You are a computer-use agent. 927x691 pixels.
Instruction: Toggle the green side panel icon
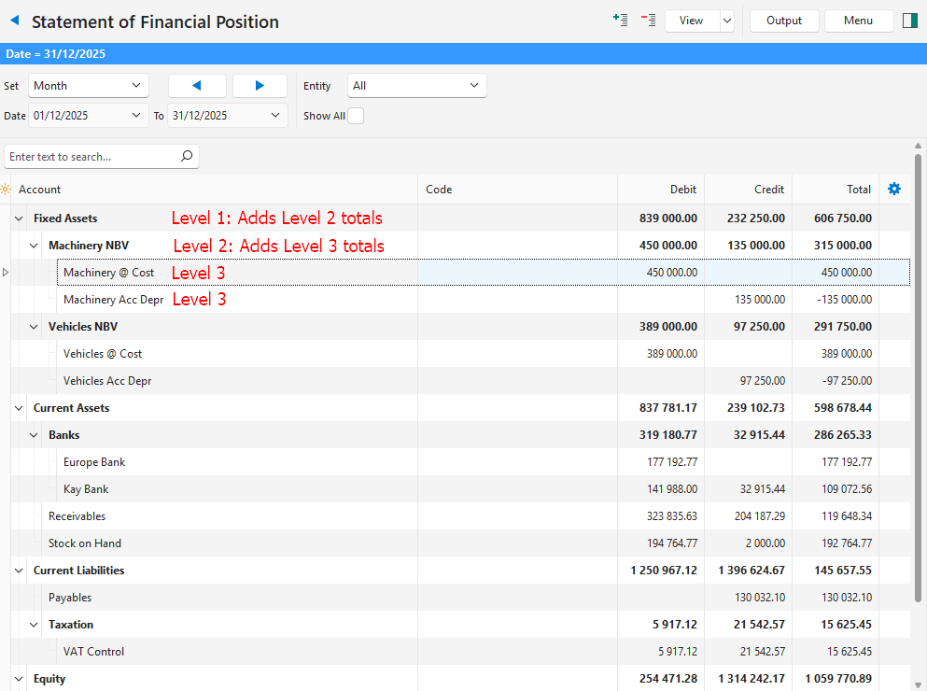coord(910,21)
